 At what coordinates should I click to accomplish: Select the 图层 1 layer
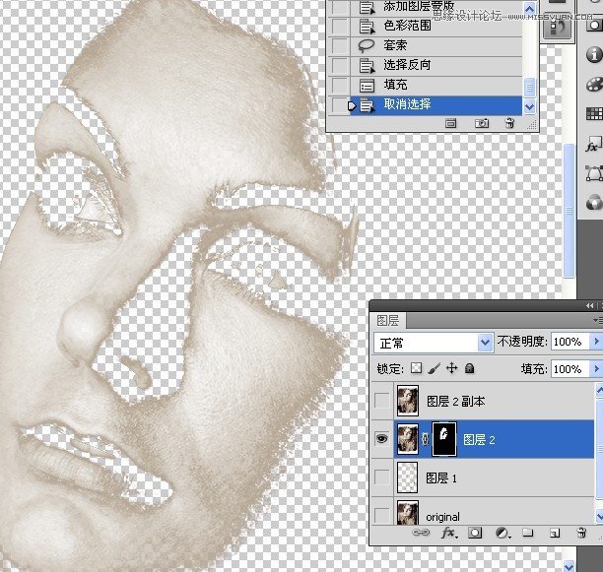(494, 477)
